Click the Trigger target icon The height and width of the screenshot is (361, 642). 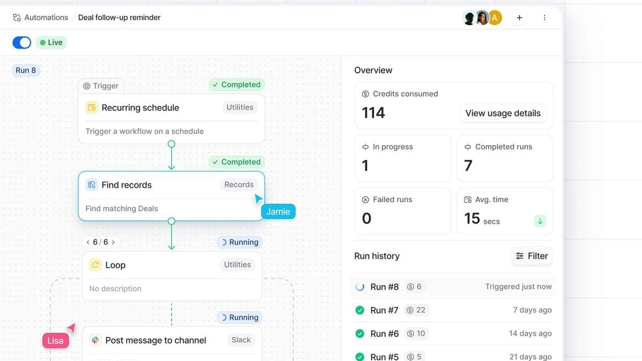coord(87,86)
